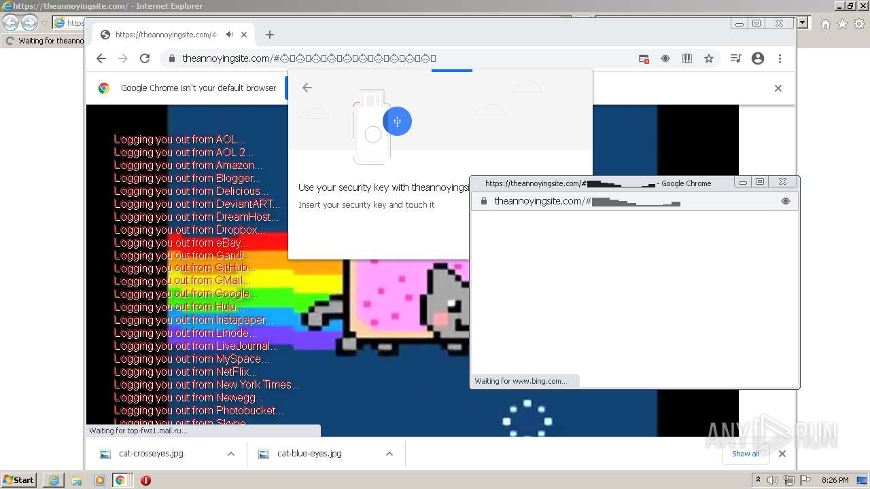Click the 'Logging you out from Amazon...' text
Screen dimensions: 870x489
coord(188,165)
